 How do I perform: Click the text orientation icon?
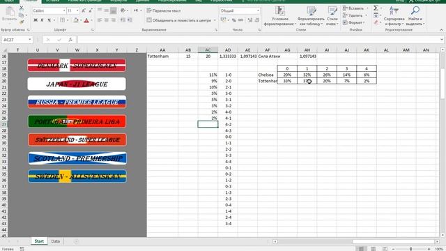123,10
